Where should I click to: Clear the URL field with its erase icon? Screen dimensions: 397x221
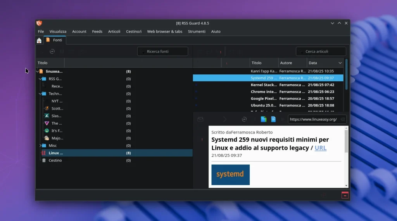pos(343,119)
